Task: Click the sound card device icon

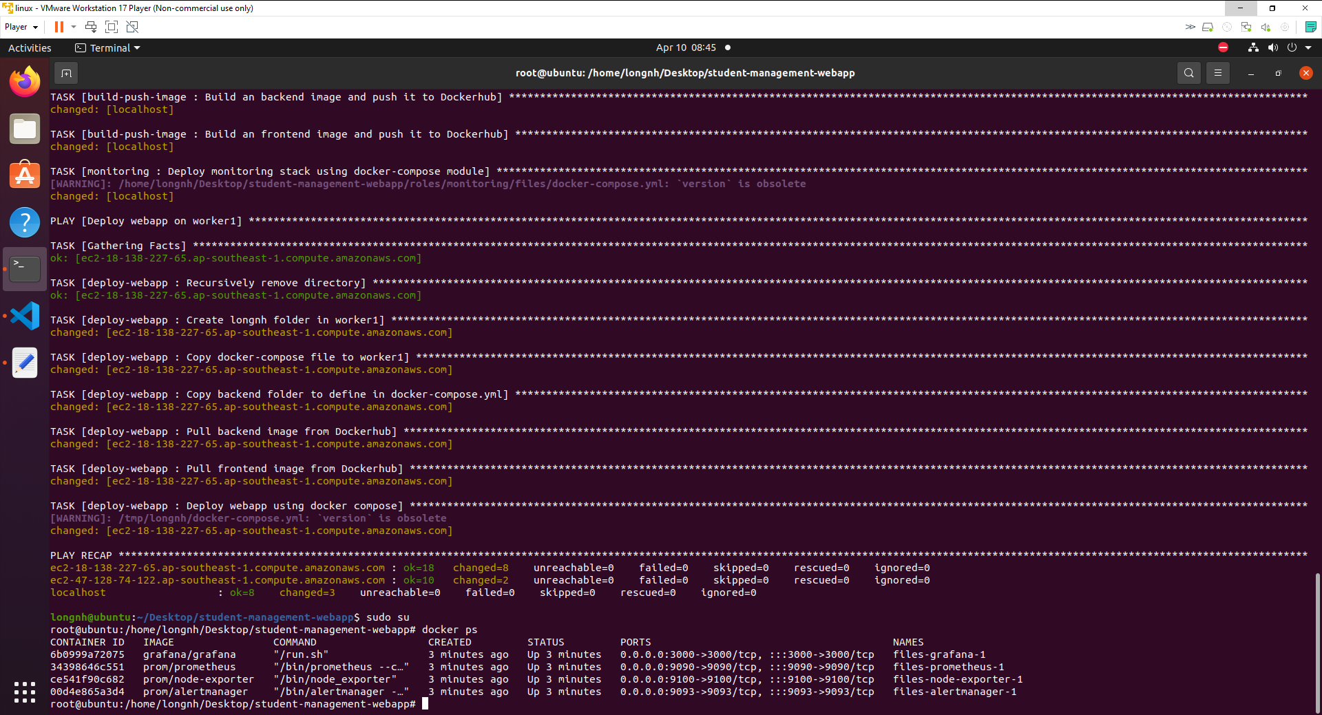Action: coord(1266,27)
